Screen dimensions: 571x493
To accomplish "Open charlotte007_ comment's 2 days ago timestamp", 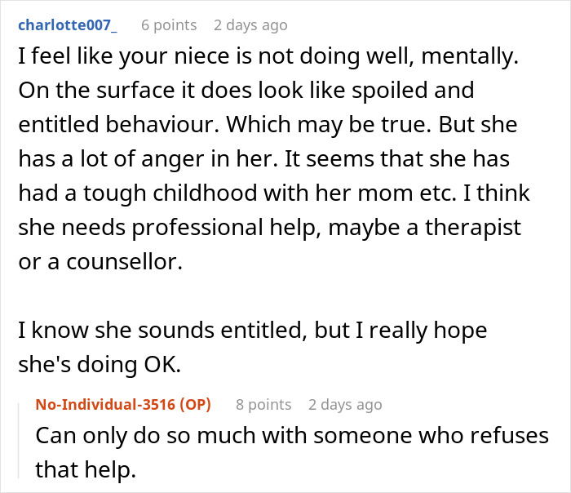I will click(250, 25).
